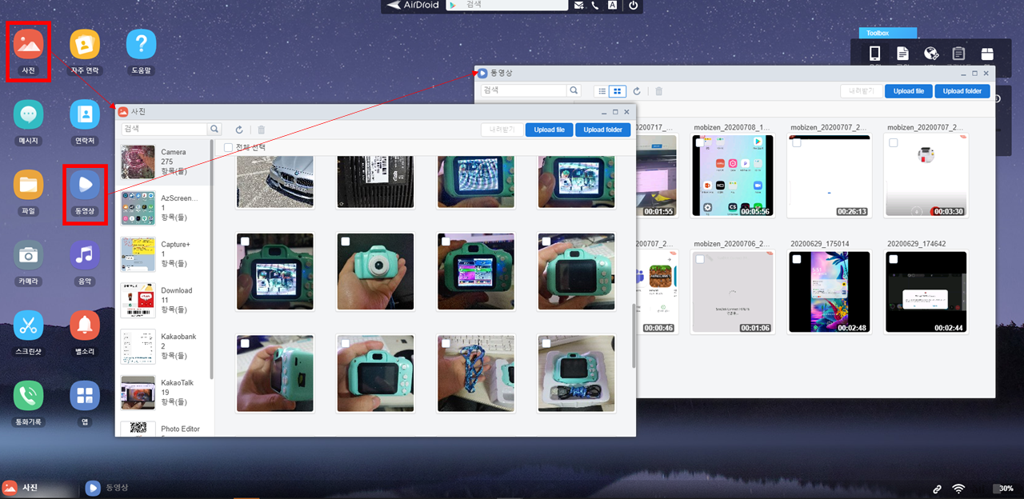The image size is (1024, 499).
Task: Switch 동영상 window to grid view
Action: click(x=617, y=91)
